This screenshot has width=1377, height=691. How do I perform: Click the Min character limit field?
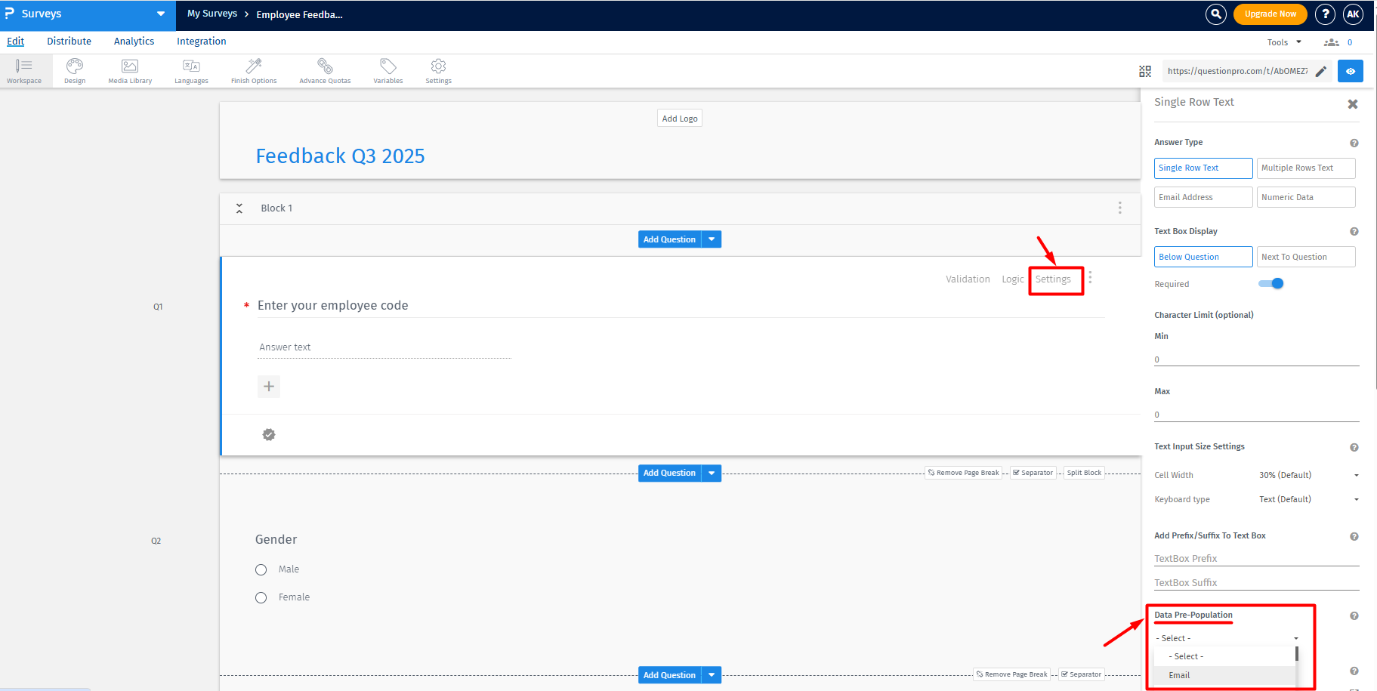[1257, 359]
